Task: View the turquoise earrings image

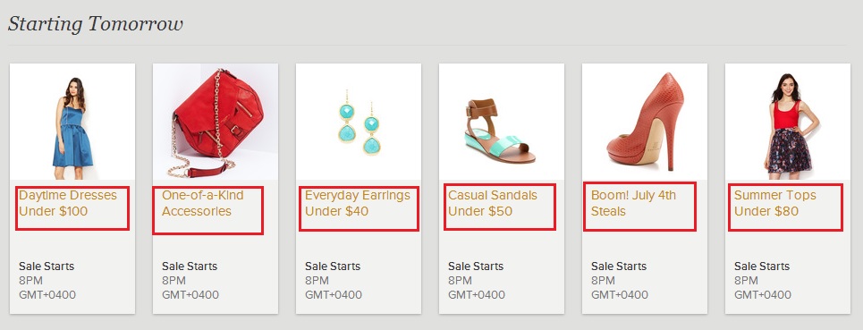Action: (x=359, y=122)
